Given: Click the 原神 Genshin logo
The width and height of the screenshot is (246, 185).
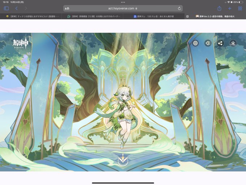Looking at the screenshot, I should coord(21,44).
